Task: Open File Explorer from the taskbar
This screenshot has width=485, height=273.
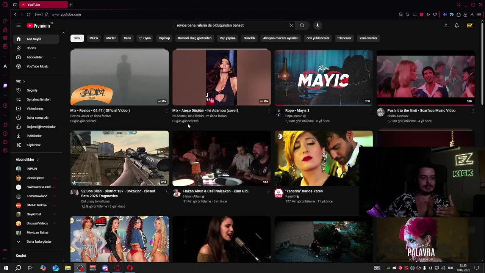Action: pyautogui.click(x=68, y=268)
